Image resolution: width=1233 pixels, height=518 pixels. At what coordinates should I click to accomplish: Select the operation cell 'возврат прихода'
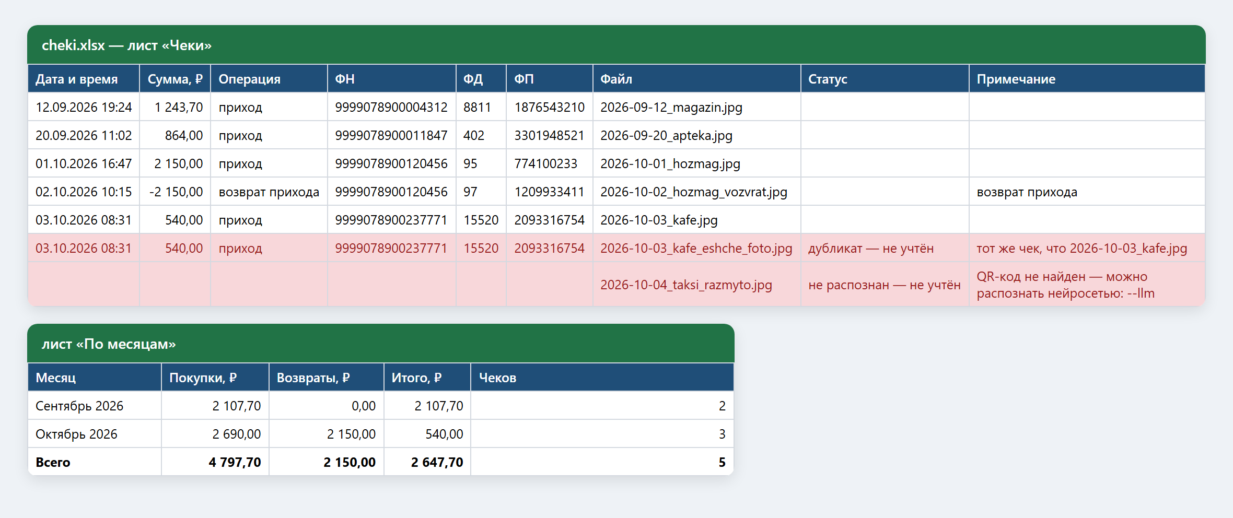[x=269, y=192]
